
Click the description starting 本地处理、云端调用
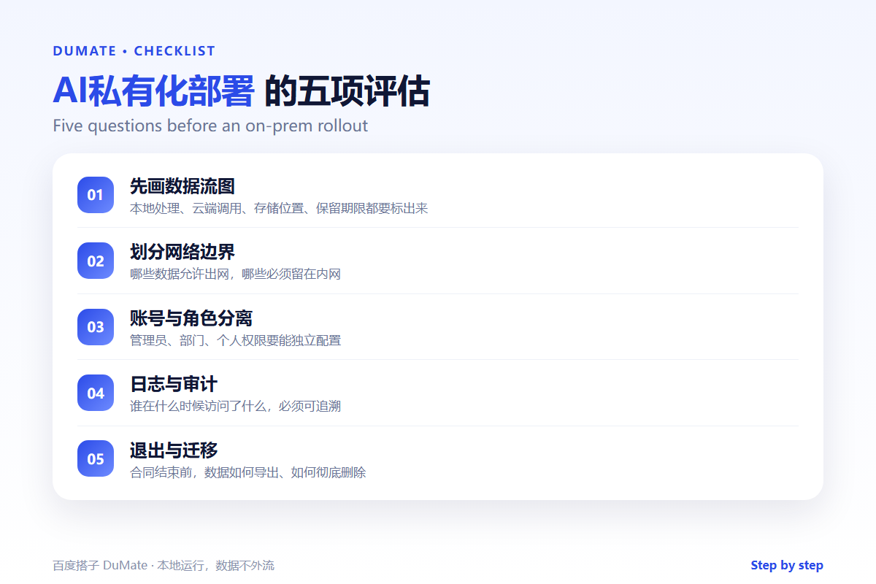pyautogui.click(x=279, y=208)
